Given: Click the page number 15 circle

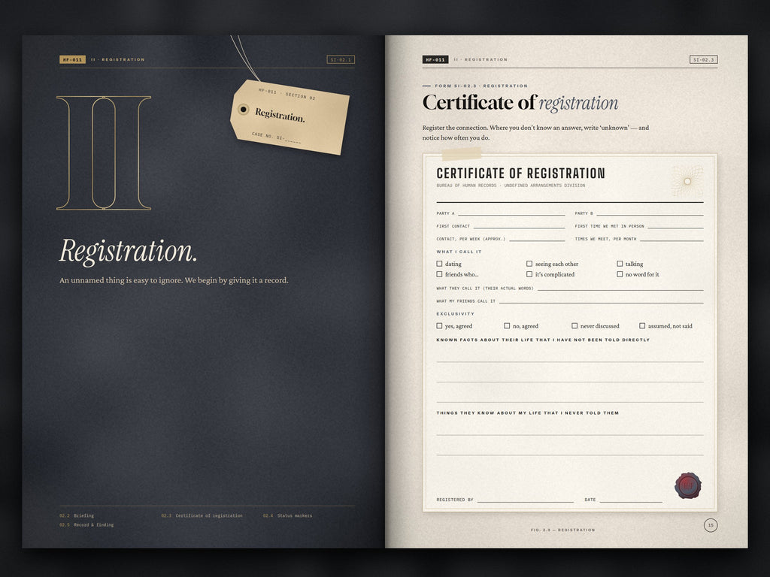Looking at the screenshot, I should click(710, 525).
